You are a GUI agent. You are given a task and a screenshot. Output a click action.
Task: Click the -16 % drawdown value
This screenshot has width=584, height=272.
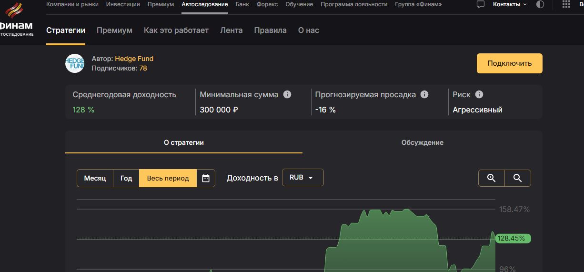[325, 110]
